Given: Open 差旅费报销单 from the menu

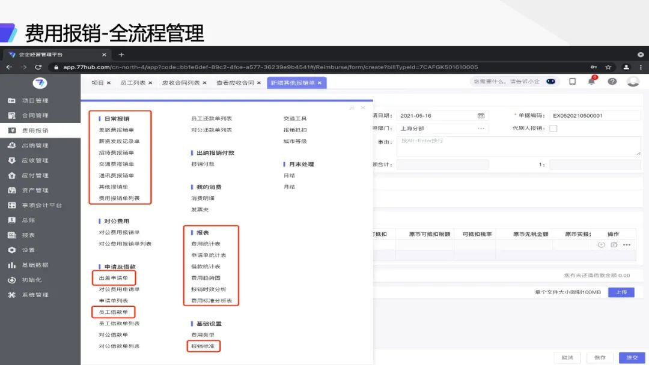Looking at the screenshot, I should click(116, 130).
